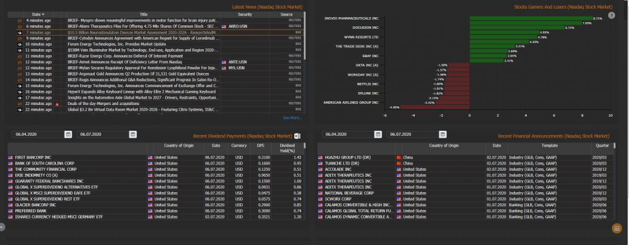629x245 pixels.
Task: Sort dividends by the DPS column
Action: pos(260,146)
